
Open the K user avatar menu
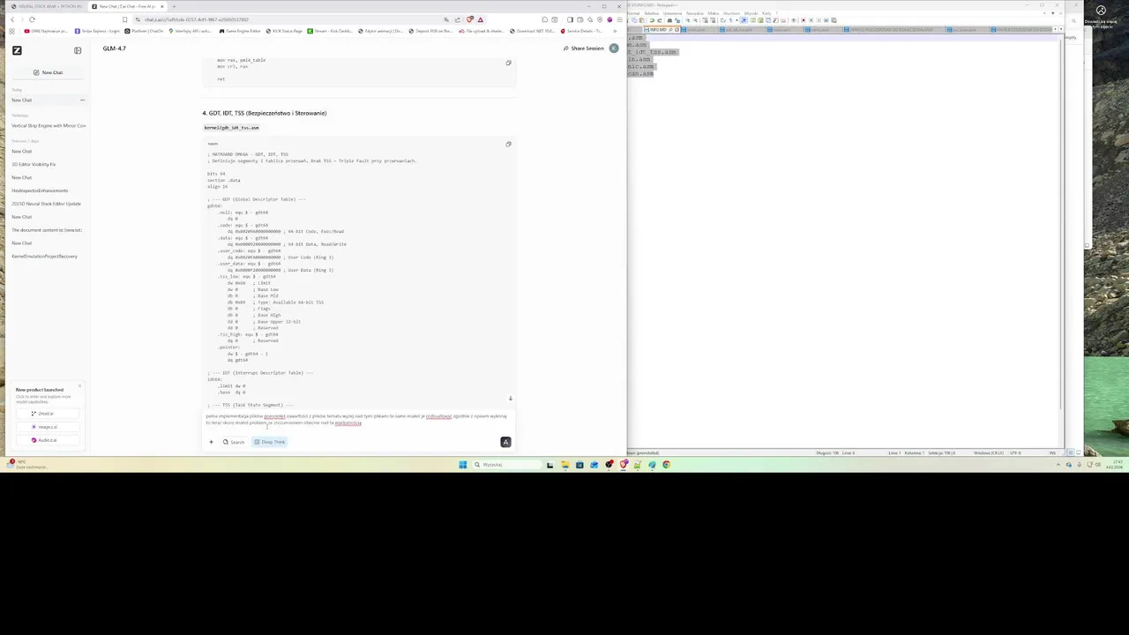[x=613, y=48]
